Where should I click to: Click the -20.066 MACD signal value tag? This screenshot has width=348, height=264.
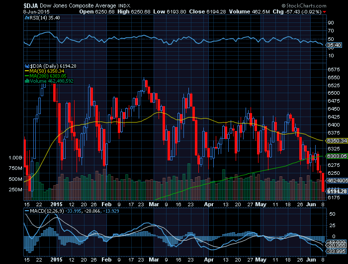click(337, 245)
